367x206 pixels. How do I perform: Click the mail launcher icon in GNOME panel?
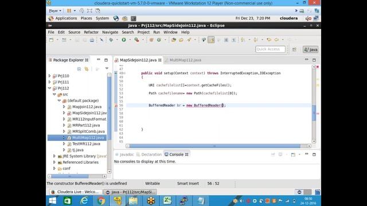[125, 18]
